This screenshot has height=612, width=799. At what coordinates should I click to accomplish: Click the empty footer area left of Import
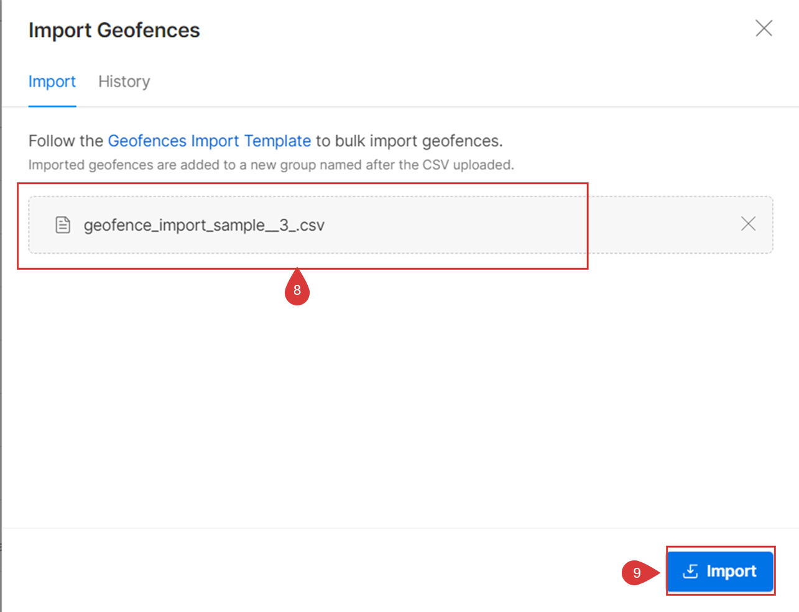(311, 571)
